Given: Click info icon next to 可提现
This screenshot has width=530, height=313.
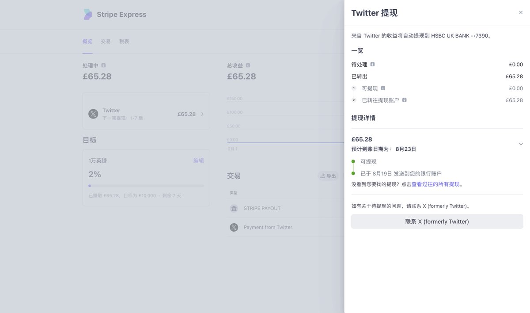Looking at the screenshot, I should (x=383, y=88).
